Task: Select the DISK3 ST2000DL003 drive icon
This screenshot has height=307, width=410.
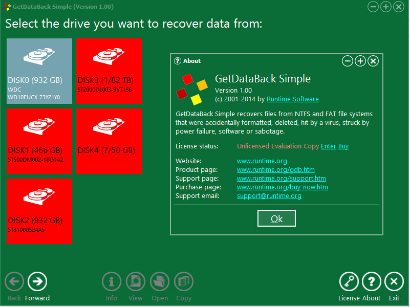Action: point(109,71)
